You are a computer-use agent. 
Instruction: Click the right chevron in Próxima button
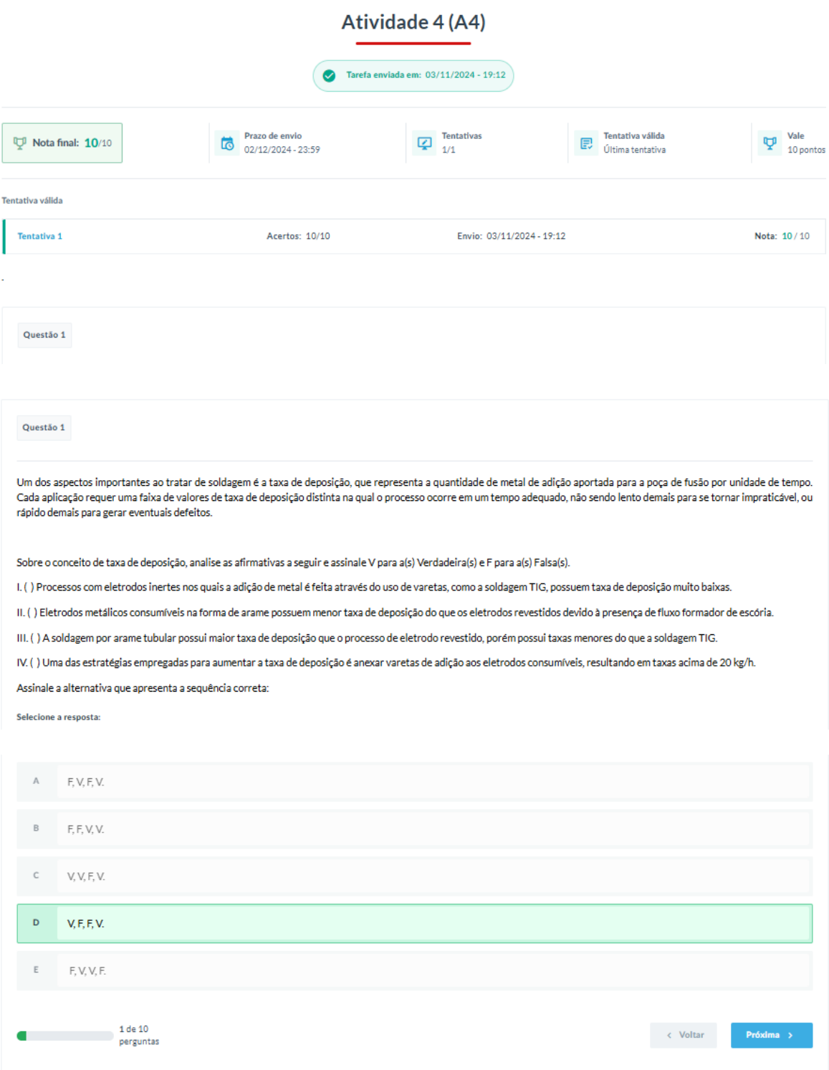790,1036
